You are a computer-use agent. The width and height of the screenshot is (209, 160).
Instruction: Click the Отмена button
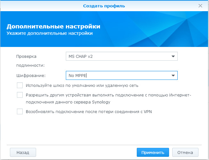[x=185, y=152]
